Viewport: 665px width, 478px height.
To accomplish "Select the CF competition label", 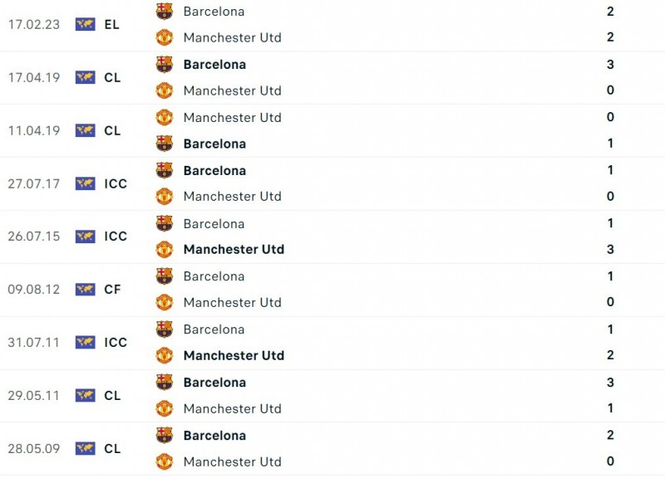I will pyautogui.click(x=112, y=289).
